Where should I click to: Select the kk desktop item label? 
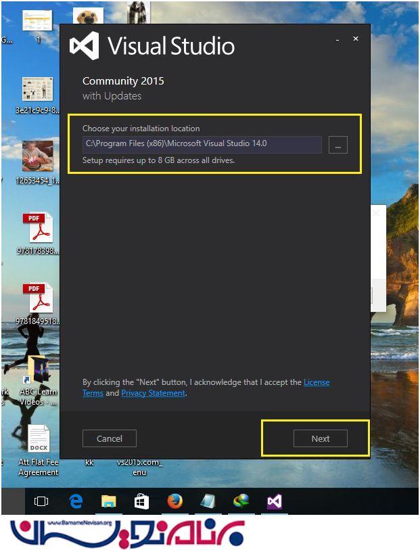click(x=89, y=462)
